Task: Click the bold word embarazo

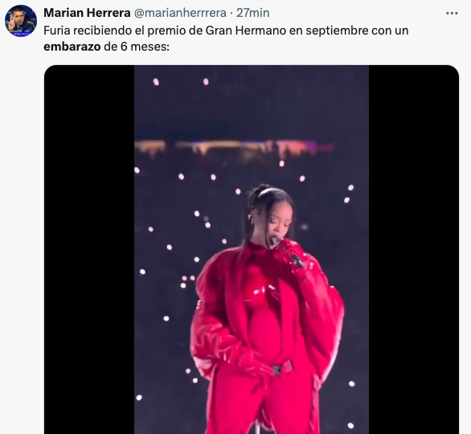Action: coord(72,47)
